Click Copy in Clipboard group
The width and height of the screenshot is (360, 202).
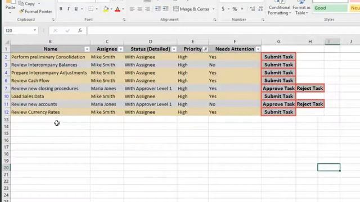(26, 3)
